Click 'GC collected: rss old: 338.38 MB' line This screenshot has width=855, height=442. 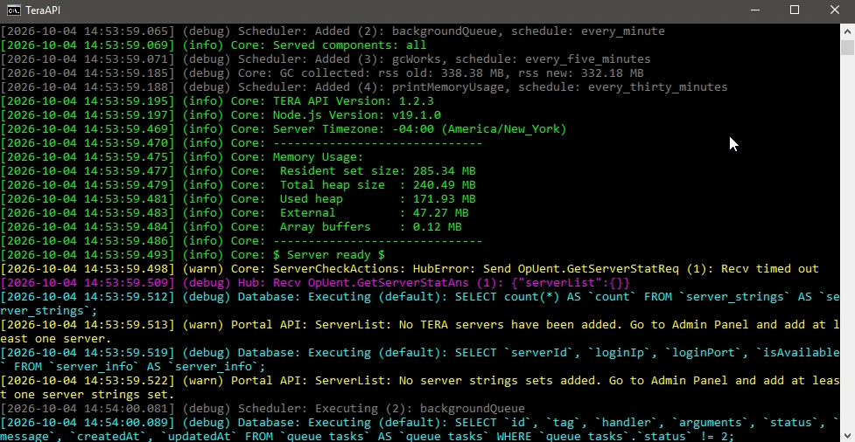(x=322, y=73)
